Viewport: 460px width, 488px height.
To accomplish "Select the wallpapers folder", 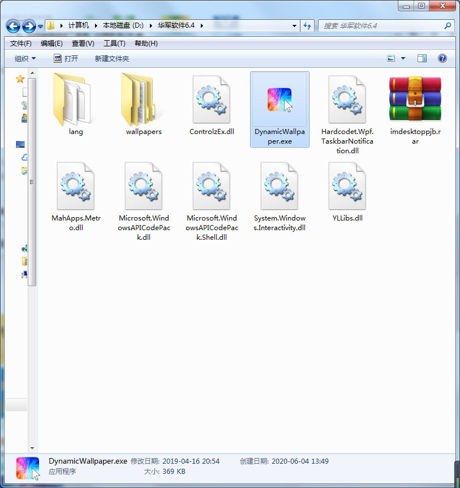I will click(x=144, y=104).
